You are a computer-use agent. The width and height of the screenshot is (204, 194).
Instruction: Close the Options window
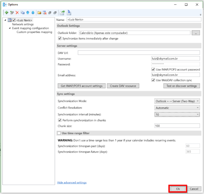click(197, 4)
